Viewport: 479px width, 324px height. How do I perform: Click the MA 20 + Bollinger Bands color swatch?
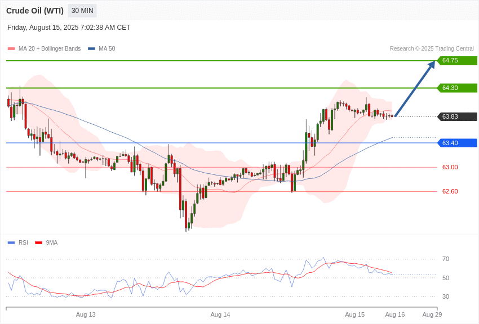coord(11,49)
